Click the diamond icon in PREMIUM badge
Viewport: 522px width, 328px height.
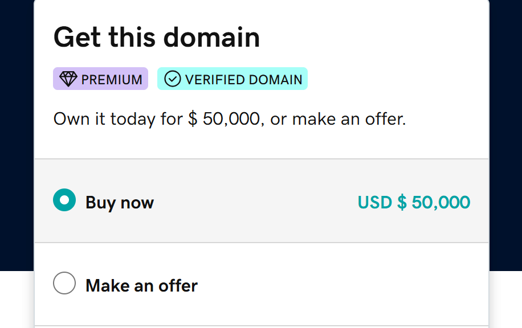tap(68, 79)
